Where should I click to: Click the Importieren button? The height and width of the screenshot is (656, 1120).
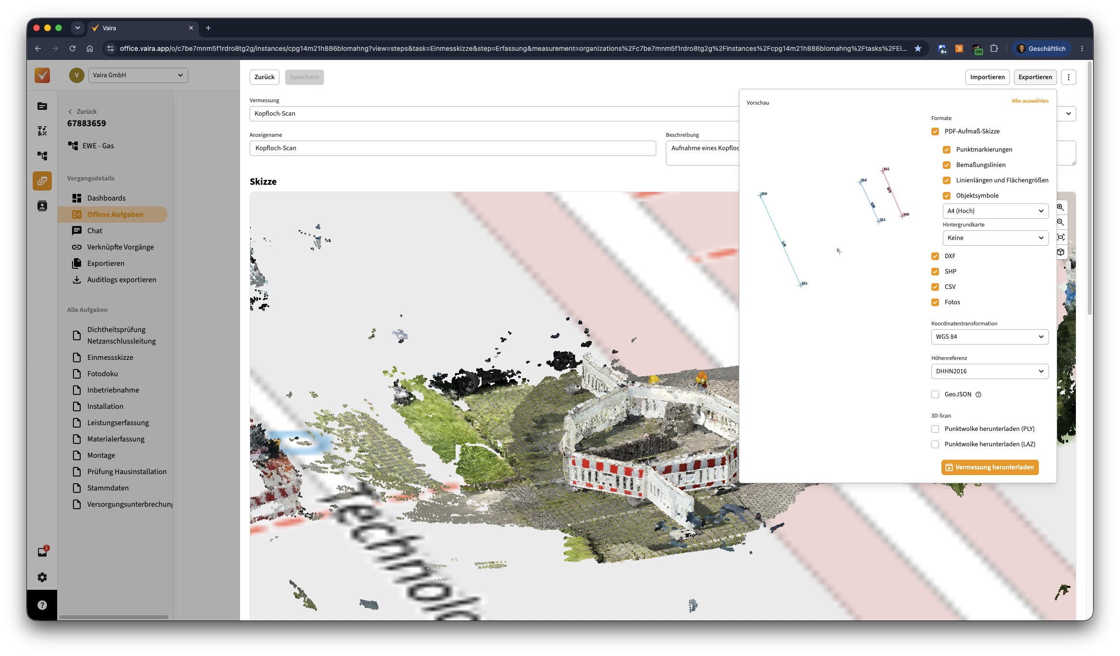pyautogui.click(x=988, y=77)
